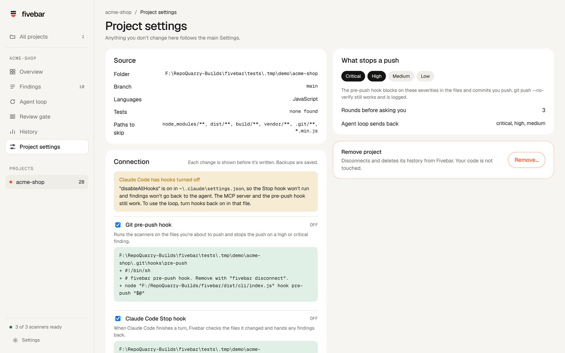
Task: Click the OFF label for pre-push hook
Action: 314,225
